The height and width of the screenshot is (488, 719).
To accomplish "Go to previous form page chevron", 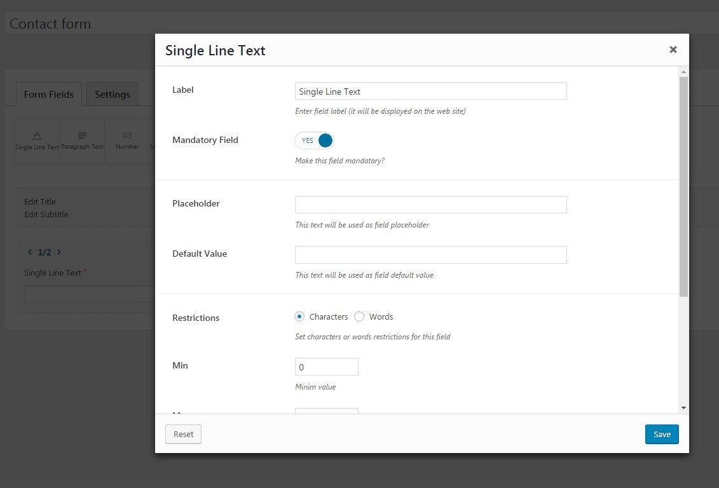I will pyautogui.click(x=30, y=252).
